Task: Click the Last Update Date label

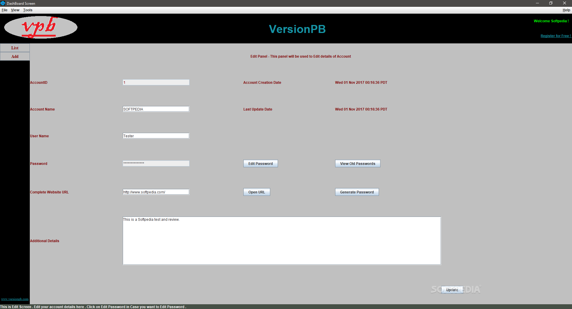Action: coord(258,109)
